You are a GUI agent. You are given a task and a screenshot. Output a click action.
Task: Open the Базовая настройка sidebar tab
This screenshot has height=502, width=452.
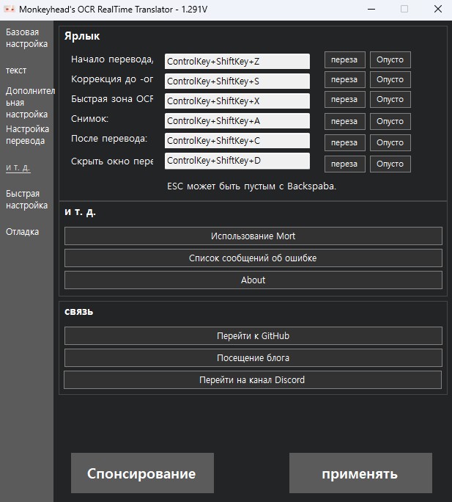click(27, 38)
